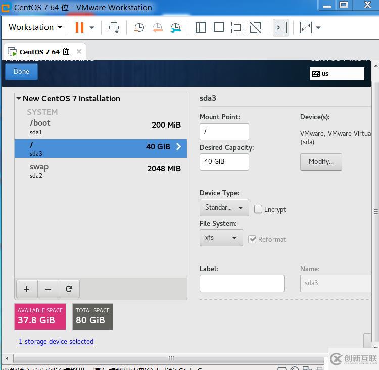The width and height of the screenshot is (379, 370).
Task: Pause the virtual machine with the orange button
Action: tap(79, 27)
